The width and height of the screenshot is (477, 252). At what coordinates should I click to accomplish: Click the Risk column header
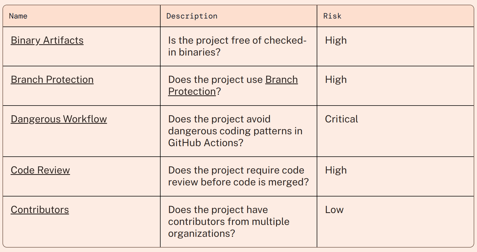click(332, 16)
